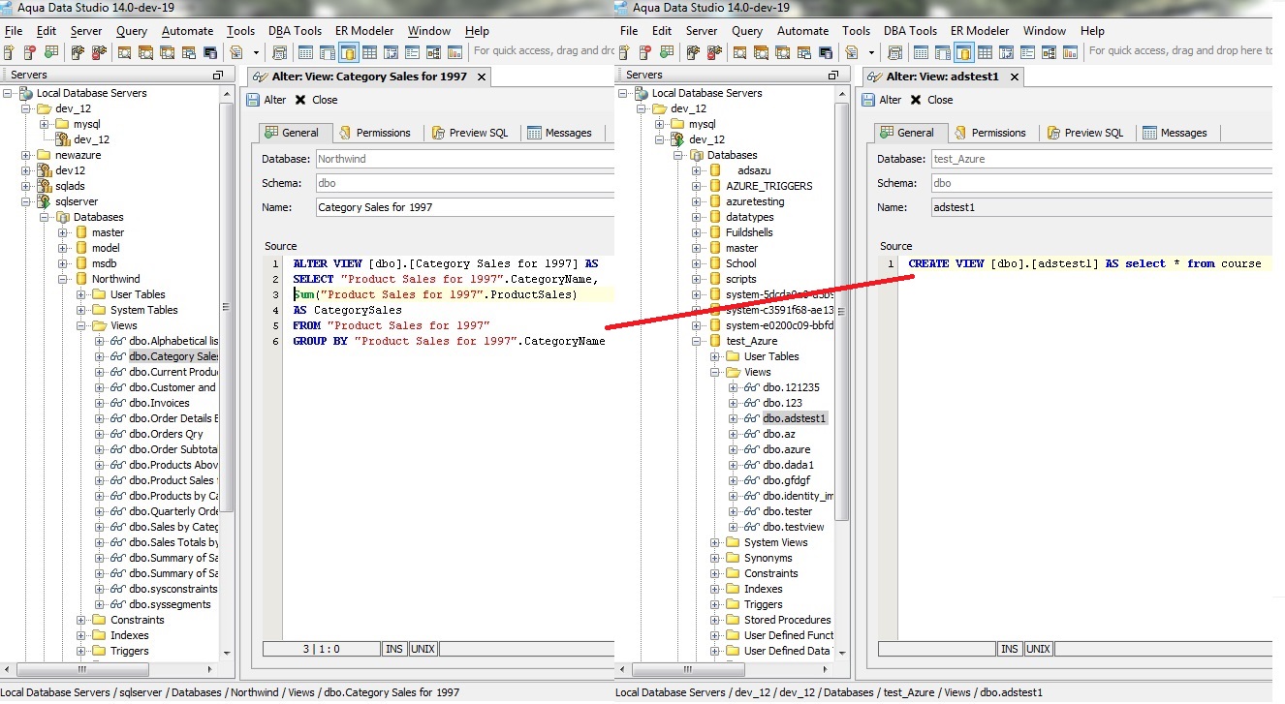Collapse the Northwind database node
The height and width of the screenshot is (704, 1285).
point(63,279)
